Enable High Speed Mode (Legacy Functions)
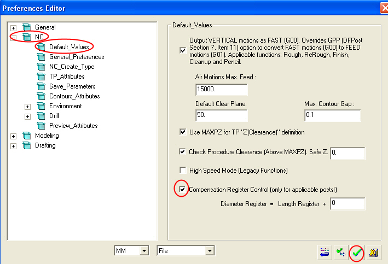This screenshot has height=264, width=388. [x=183, y=171]
